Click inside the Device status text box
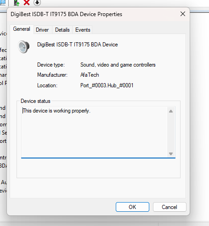 click(94, 132)
